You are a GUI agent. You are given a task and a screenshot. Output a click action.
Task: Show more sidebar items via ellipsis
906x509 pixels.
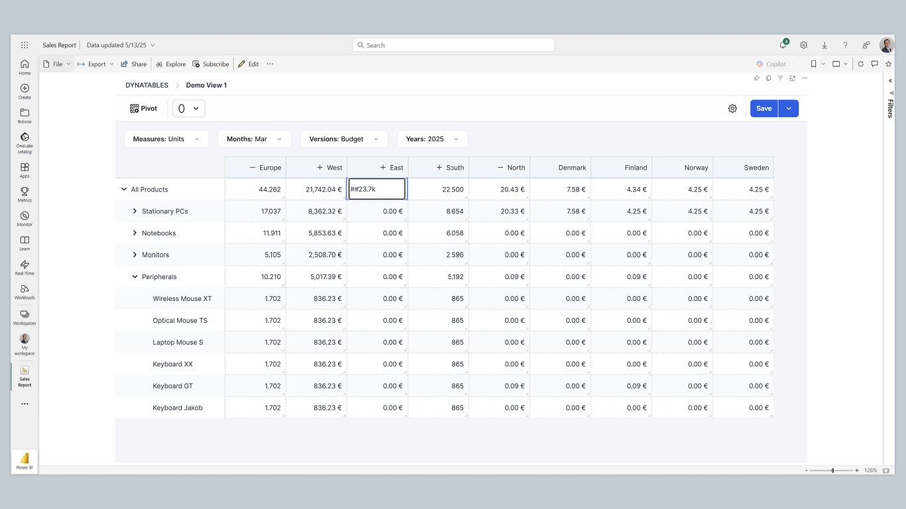tap(25, 404)
